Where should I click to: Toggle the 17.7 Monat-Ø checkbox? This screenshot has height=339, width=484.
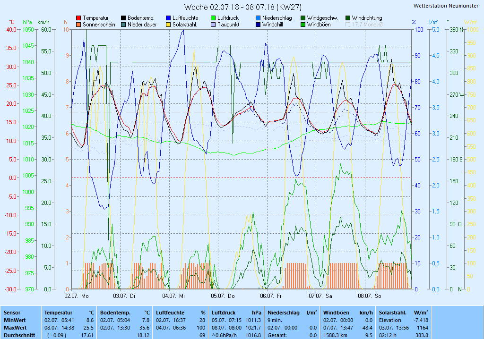pyautogui.click(x=348, y=25)
